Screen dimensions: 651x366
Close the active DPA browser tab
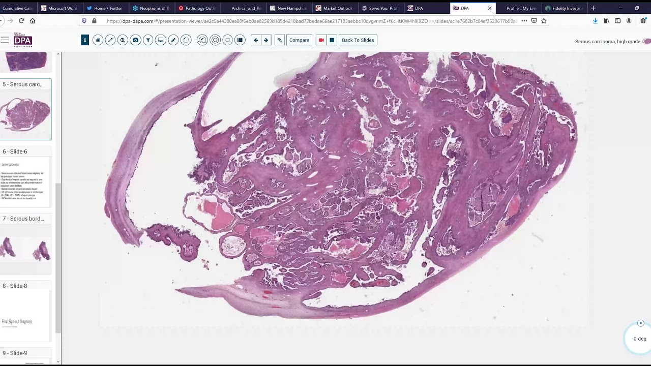(x=490, y=8)
